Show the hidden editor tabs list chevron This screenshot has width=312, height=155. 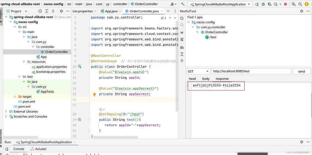[x=168, y=11]
